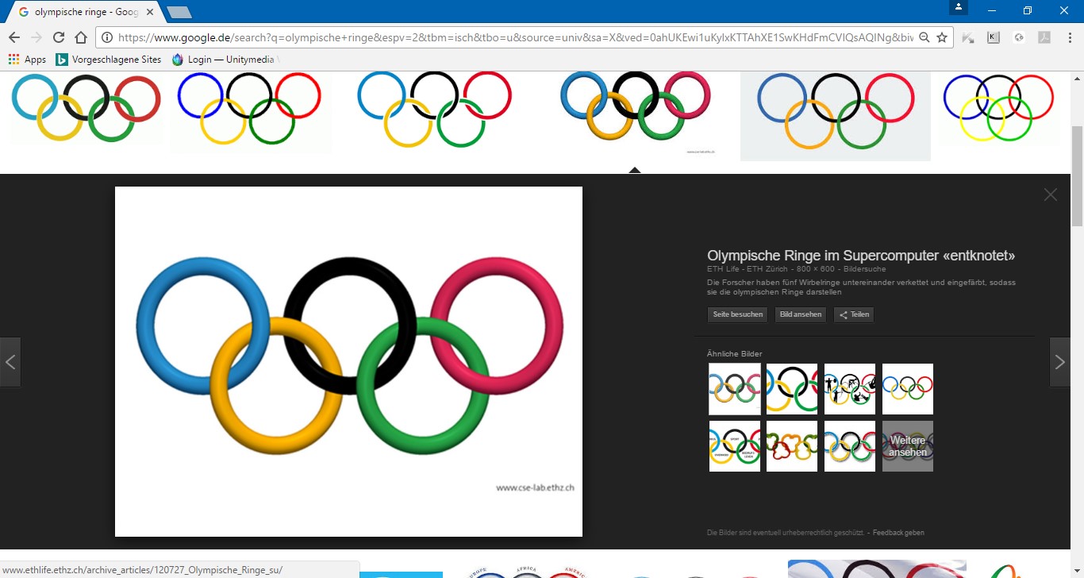Click 'Bild ansehen' button

(801, 314)
